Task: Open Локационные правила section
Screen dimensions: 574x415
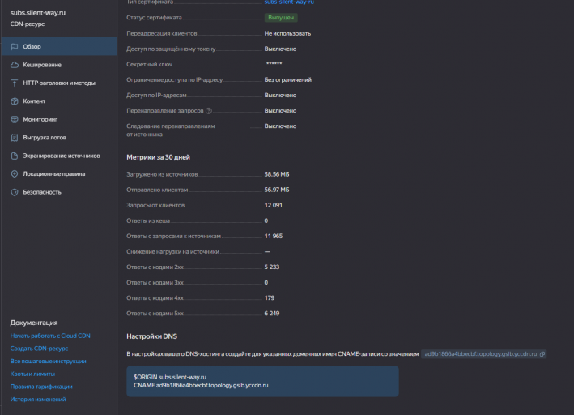Action: 59,173
